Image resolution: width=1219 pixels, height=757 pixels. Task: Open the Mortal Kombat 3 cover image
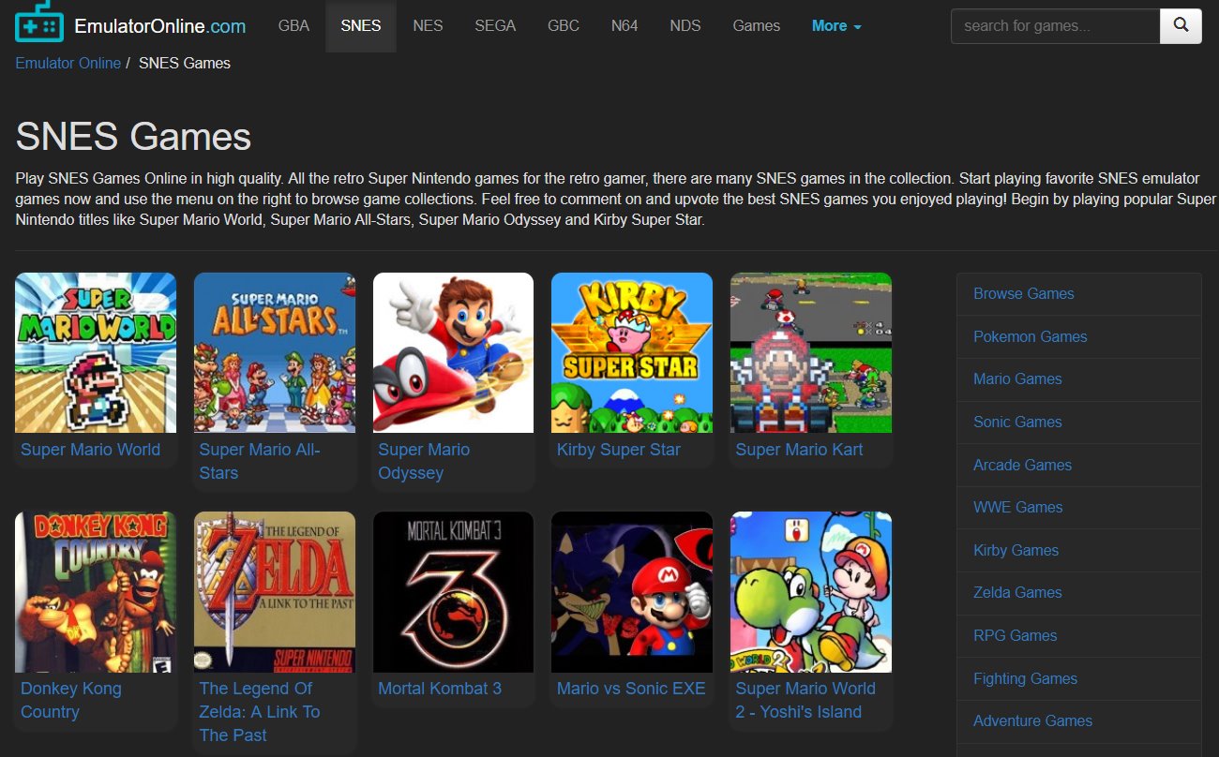click(x=454, y=591)
